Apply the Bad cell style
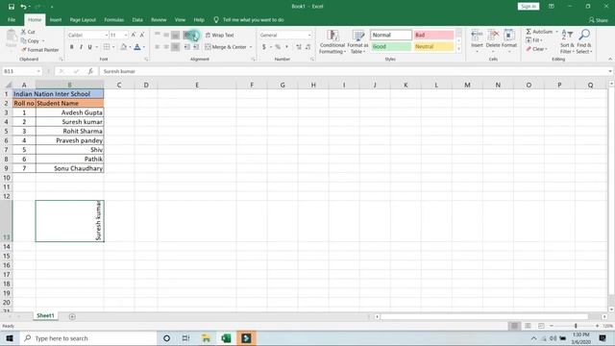Image resolution: width=615 pixels, height=346 pixels. pyautogui.click(x=433, y=35)
